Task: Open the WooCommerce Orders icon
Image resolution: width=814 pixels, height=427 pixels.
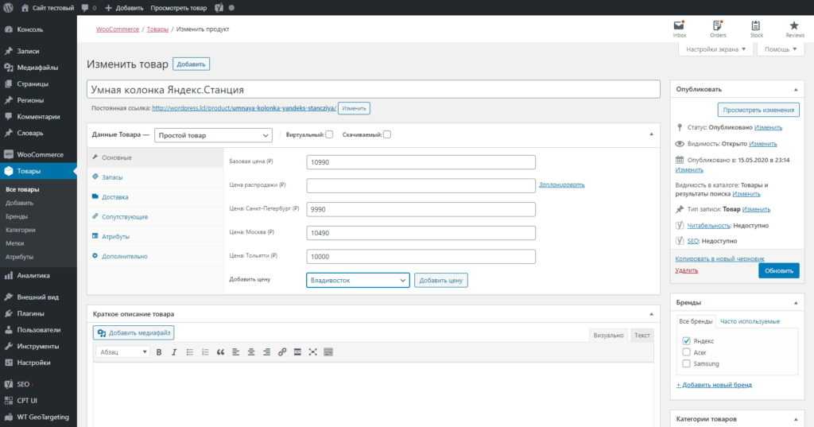Action: tap(718, 29)
